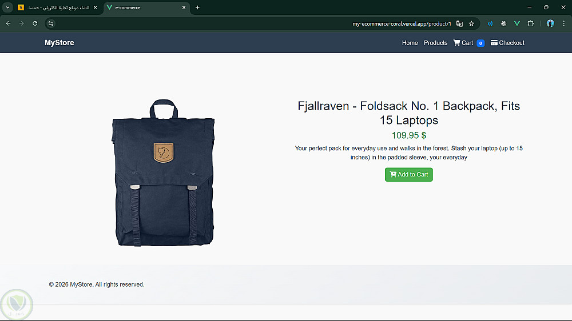This screenshot has height=321, width=572.
Task: Open the Chrome three-dot menu
Action: tap(563, 23)
